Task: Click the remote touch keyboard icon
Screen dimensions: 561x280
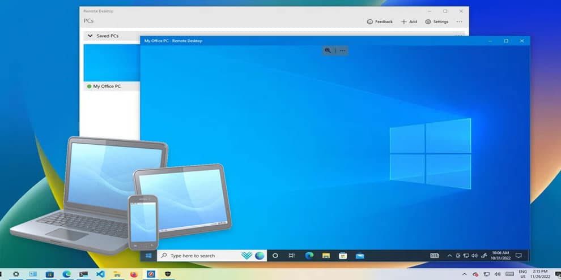Action: point(434,256)
